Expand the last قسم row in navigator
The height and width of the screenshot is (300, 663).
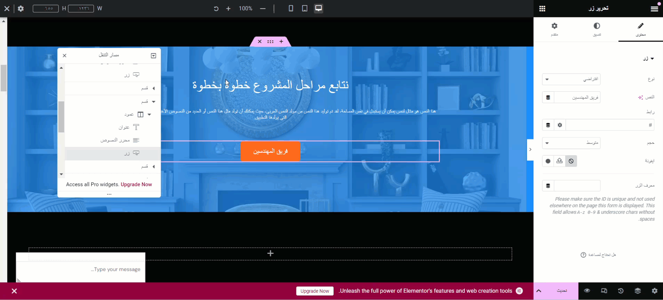coord(153,167)
